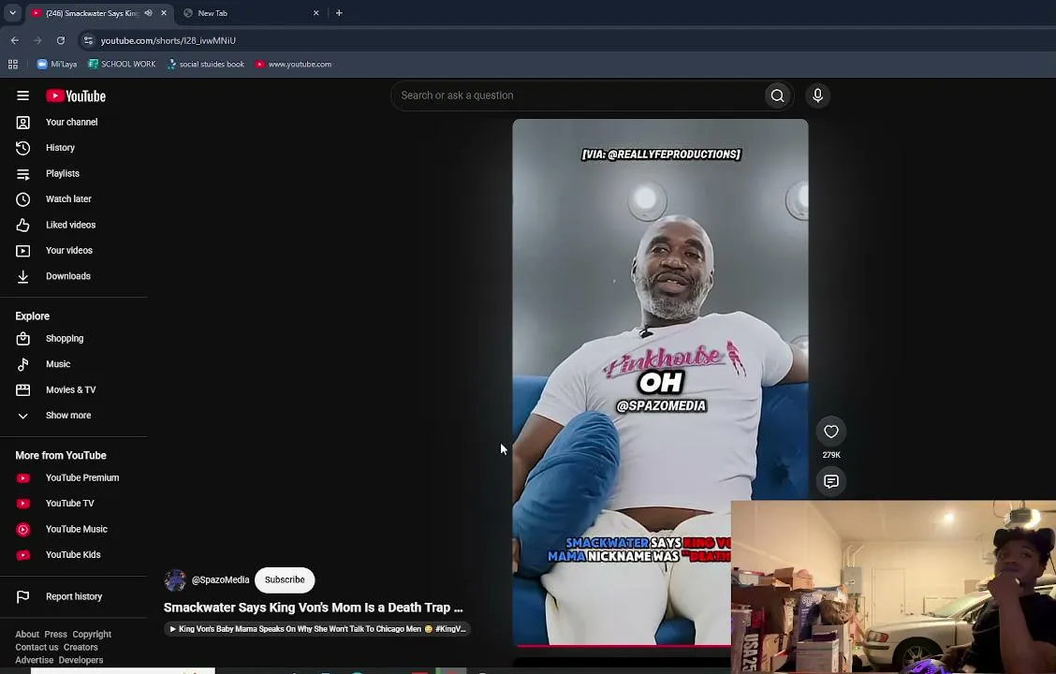
Task: View site information icon in address bar
Action: pyautogui.click(x=88, y=40)
